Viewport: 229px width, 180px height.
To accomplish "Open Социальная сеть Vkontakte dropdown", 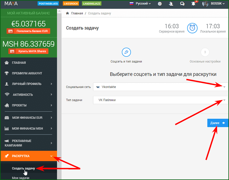I will (x=161, y=87).
